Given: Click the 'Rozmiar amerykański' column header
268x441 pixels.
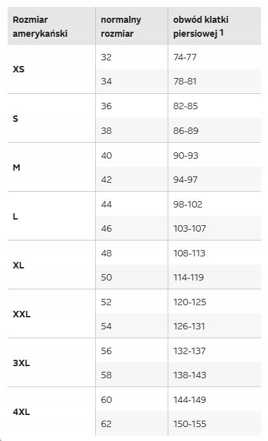Looking at the screenshot, I should pos(40,27).
